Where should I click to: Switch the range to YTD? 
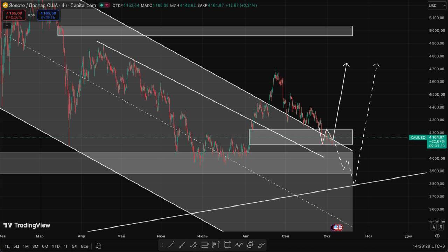[56, 246]
